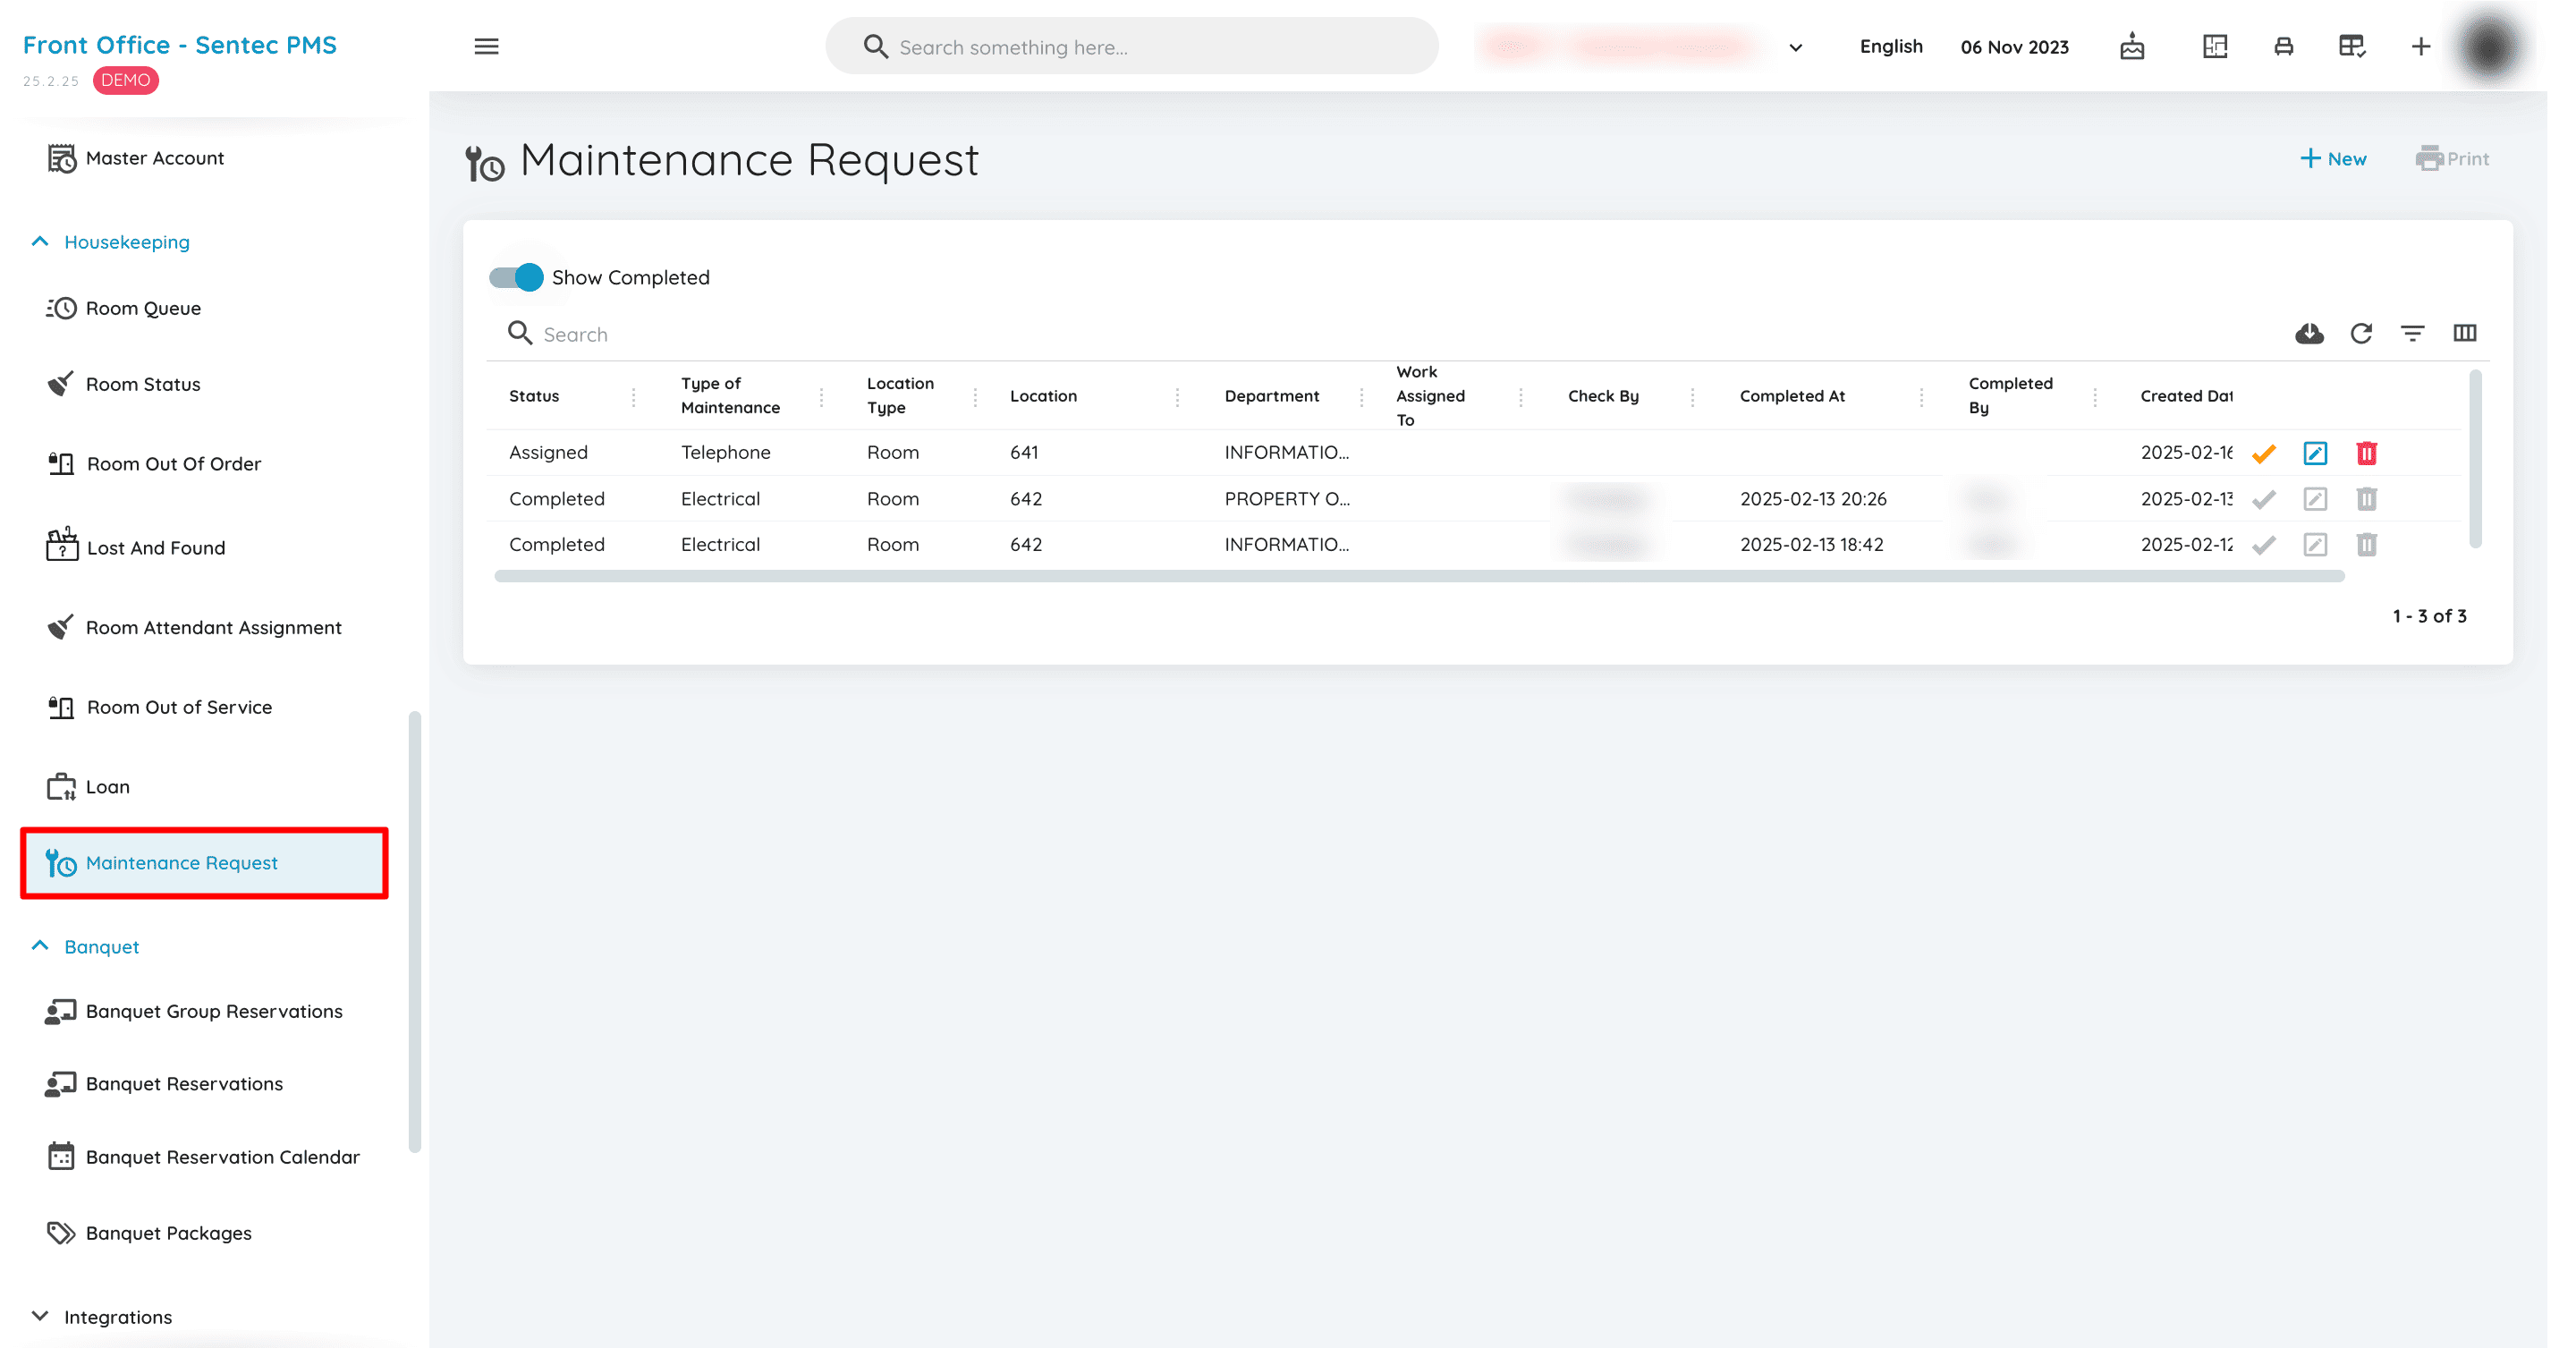The image size is (2576, 1348).
Task: Click edit icon for 20:26 completed request
Action: [2314, 498]
